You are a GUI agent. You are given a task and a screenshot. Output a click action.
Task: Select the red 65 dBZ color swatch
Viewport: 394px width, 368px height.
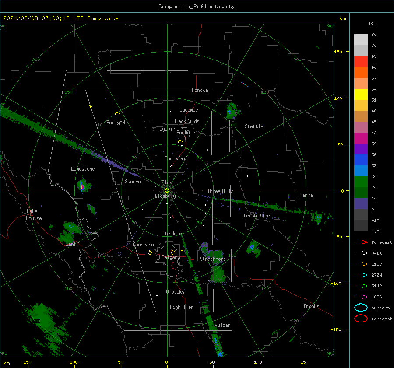click(x=361, y=62)
